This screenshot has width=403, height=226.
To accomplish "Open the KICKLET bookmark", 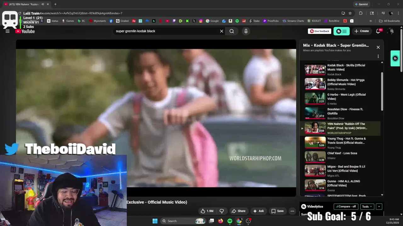I will [x=314, y=21].
